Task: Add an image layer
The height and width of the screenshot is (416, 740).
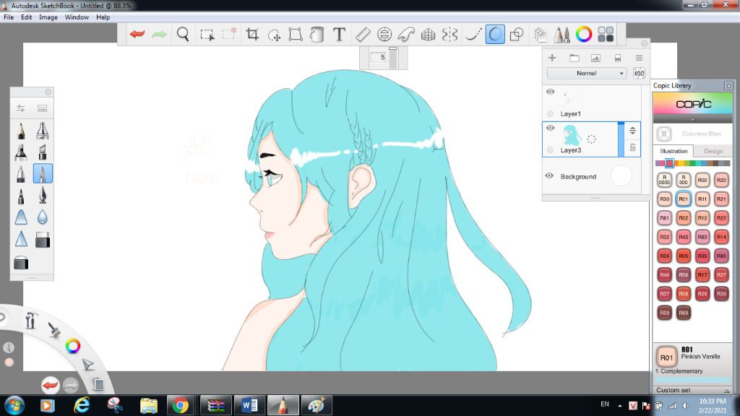Action: (x=595, y=58)
